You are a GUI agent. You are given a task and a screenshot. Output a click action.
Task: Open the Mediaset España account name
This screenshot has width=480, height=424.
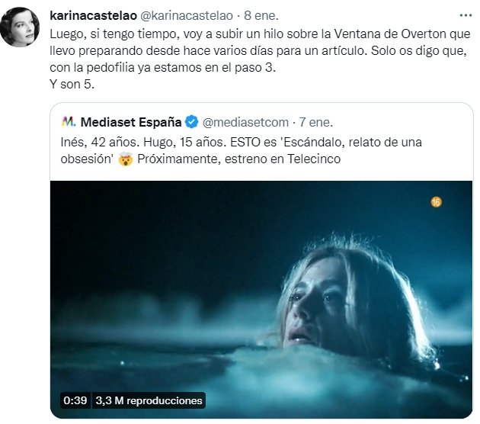[x=131, y=122]
